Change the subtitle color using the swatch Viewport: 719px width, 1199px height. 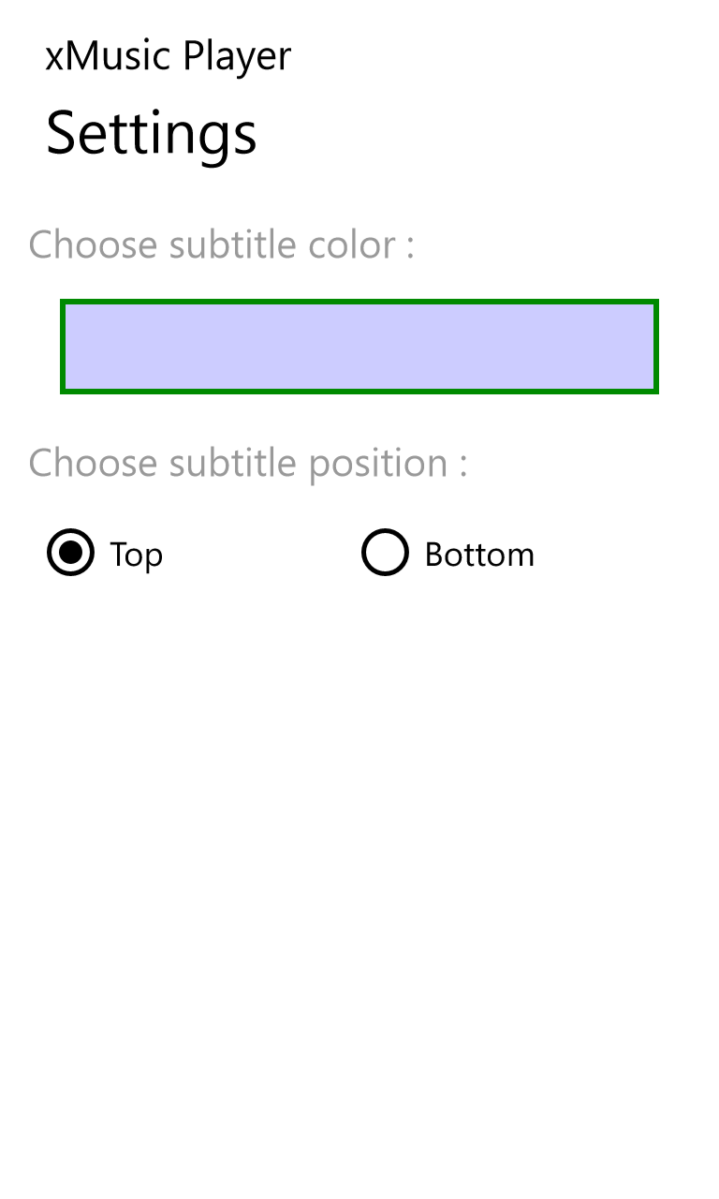pyautogui.click(x=359, y=347)
